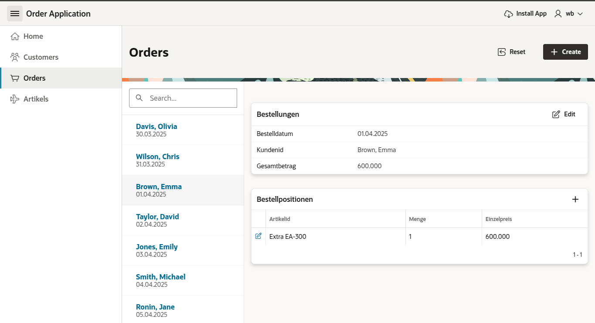Select the Customers people icon
Image resolution: width=595 pixels, height=323 pixels.
[x=14, y=57]
